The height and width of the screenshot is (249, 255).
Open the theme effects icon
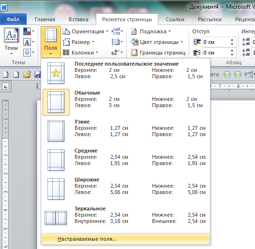[x=29, y=53]
